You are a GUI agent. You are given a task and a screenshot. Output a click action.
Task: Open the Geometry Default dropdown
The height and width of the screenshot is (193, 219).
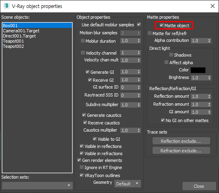point(127,184)
